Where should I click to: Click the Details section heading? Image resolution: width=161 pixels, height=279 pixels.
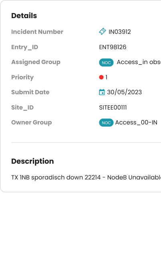pyautogui.click(x=24, y=16)
